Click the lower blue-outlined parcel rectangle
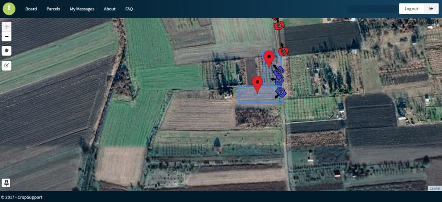 [x=260, y=95]
